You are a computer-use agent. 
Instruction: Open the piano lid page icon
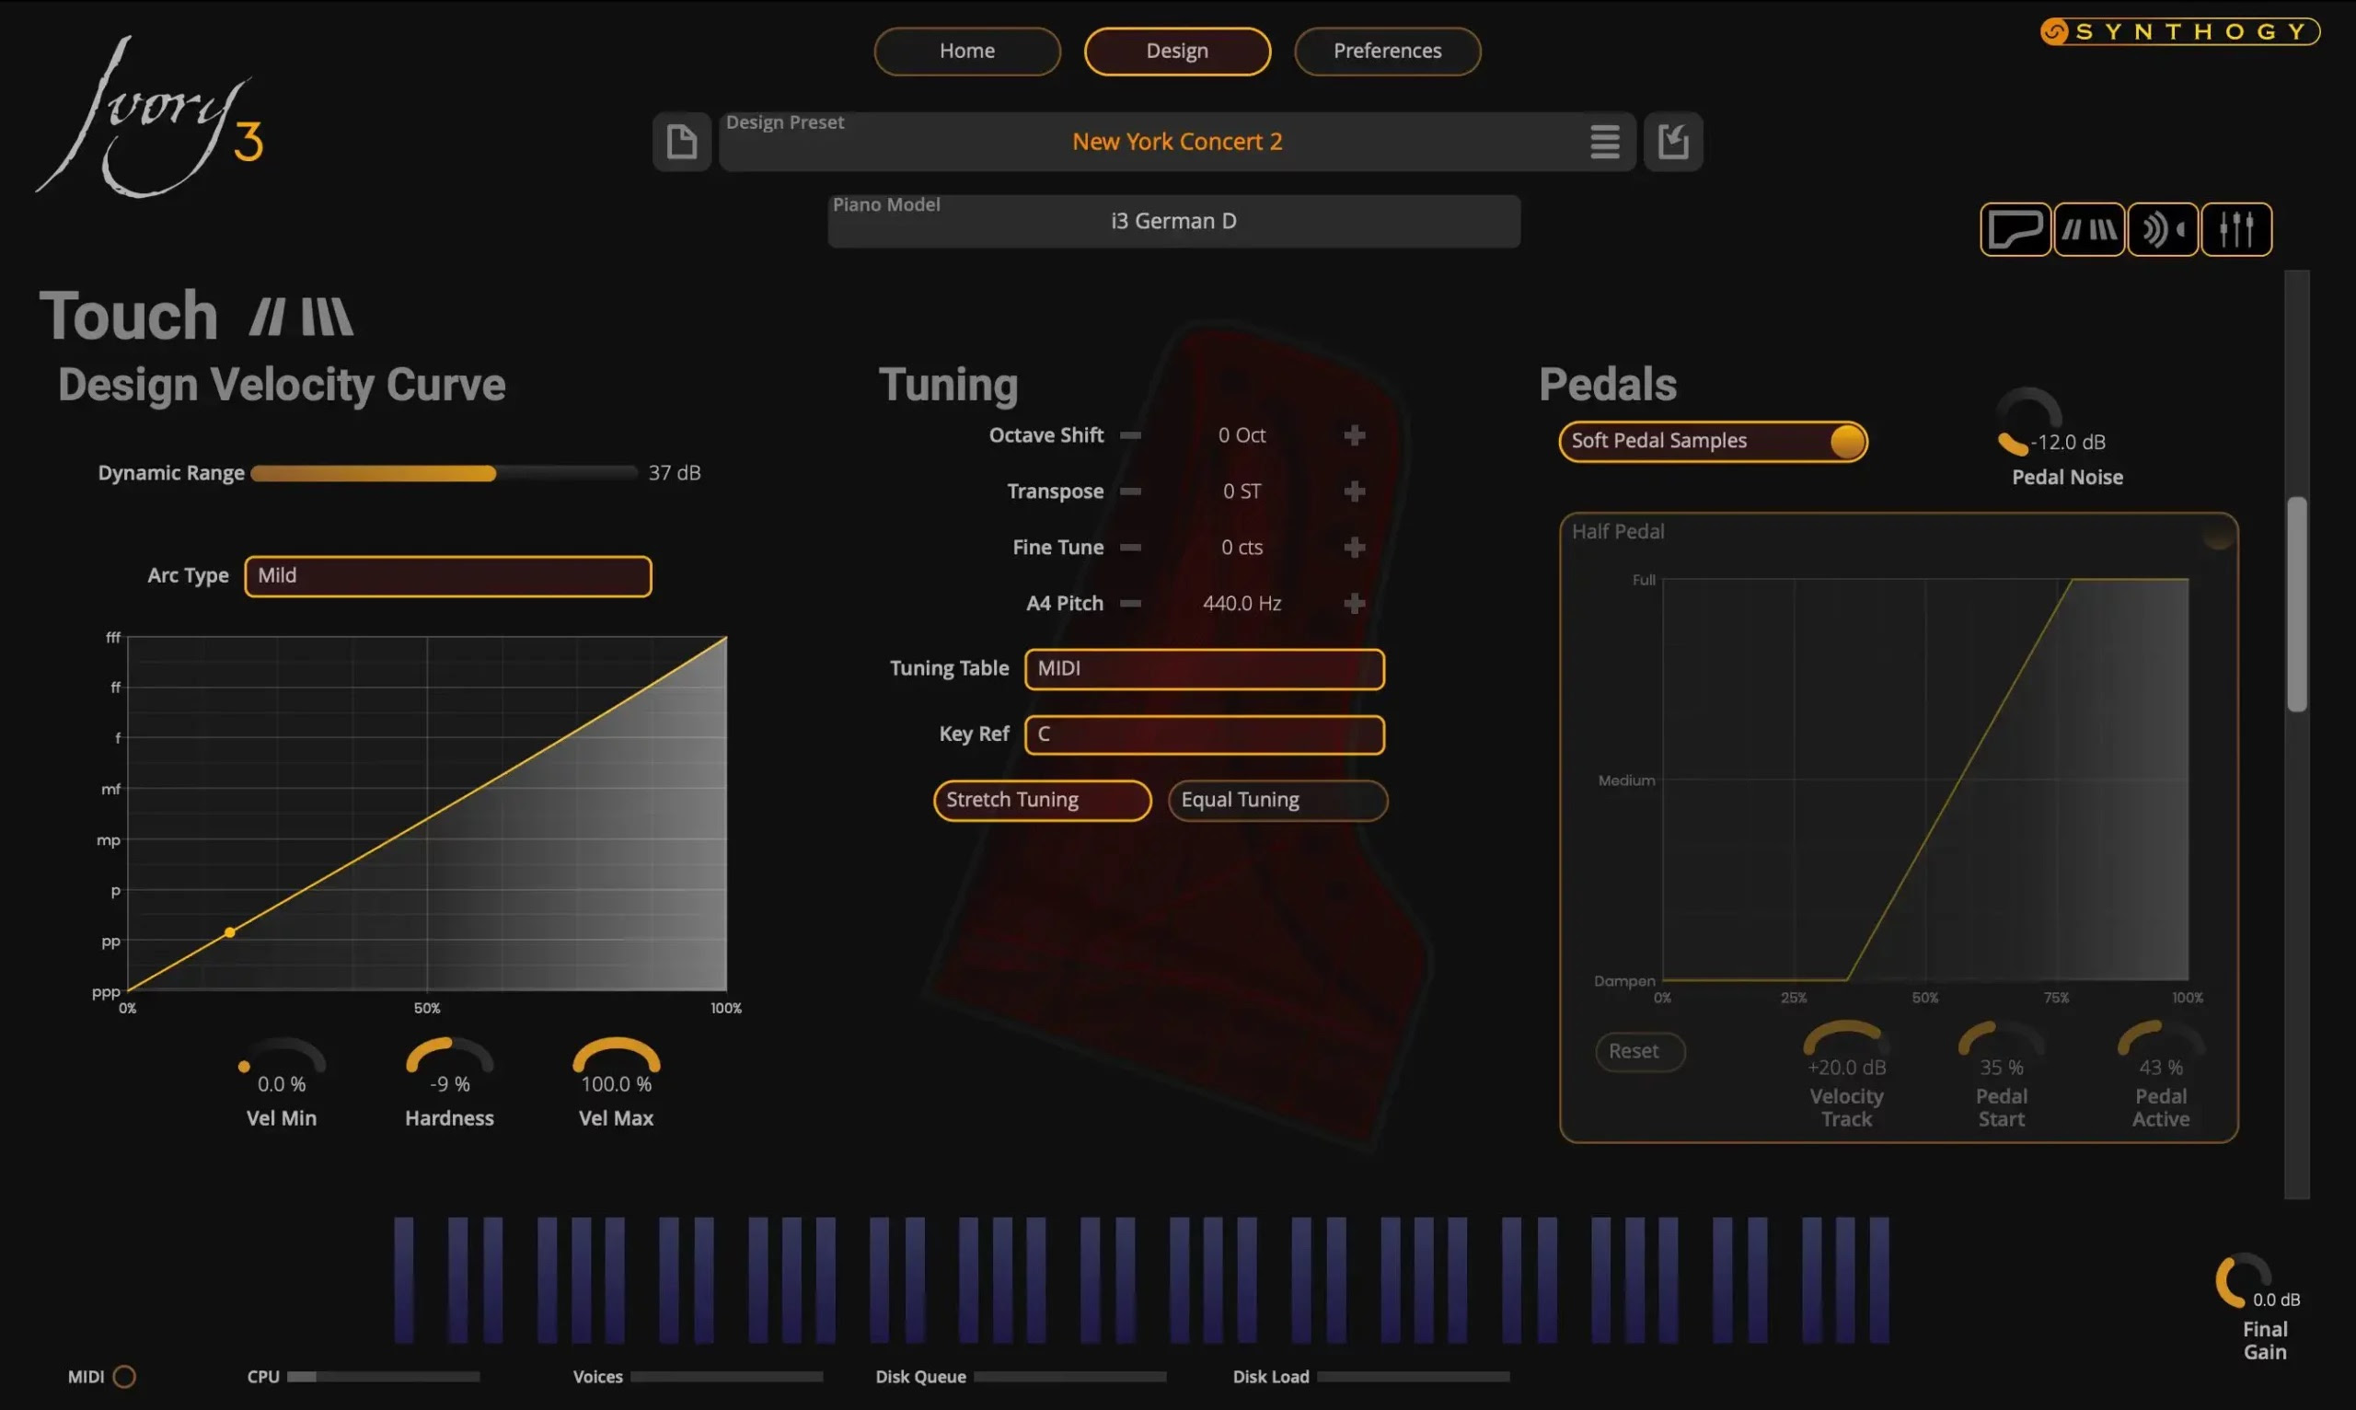(x=2015, y=229)
